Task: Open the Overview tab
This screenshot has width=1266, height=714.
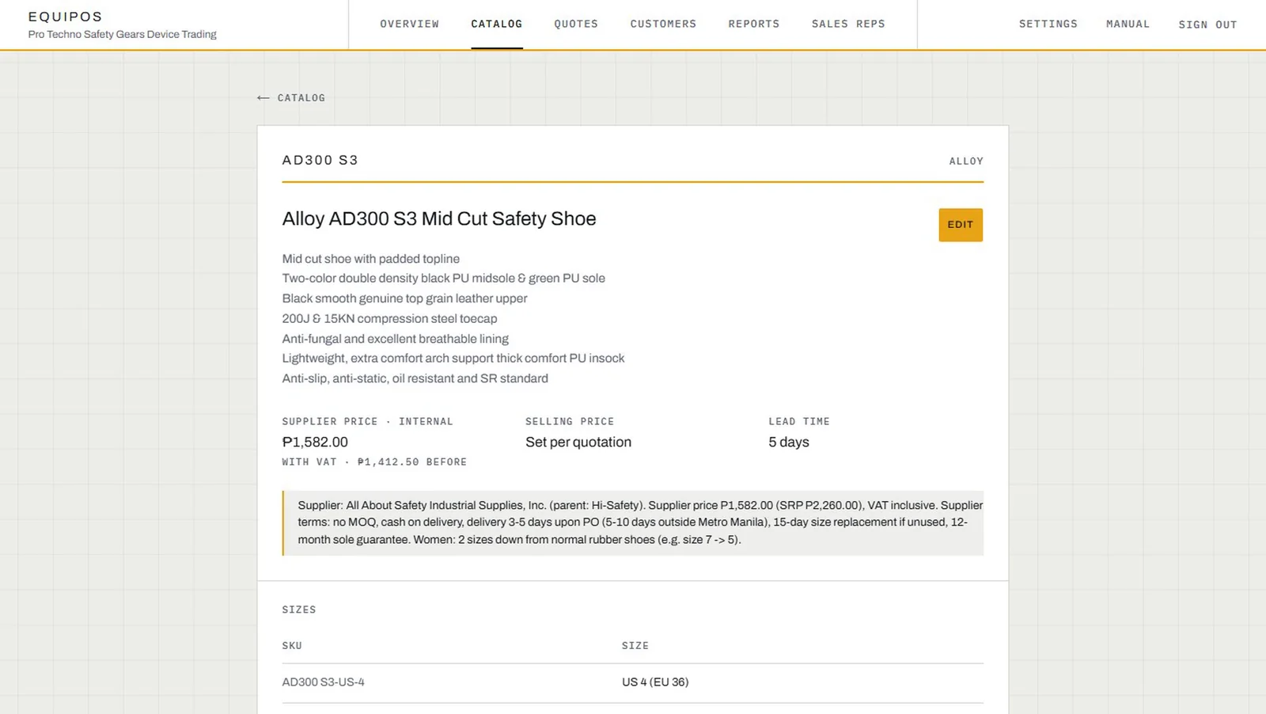Action: tap(409, 24)
